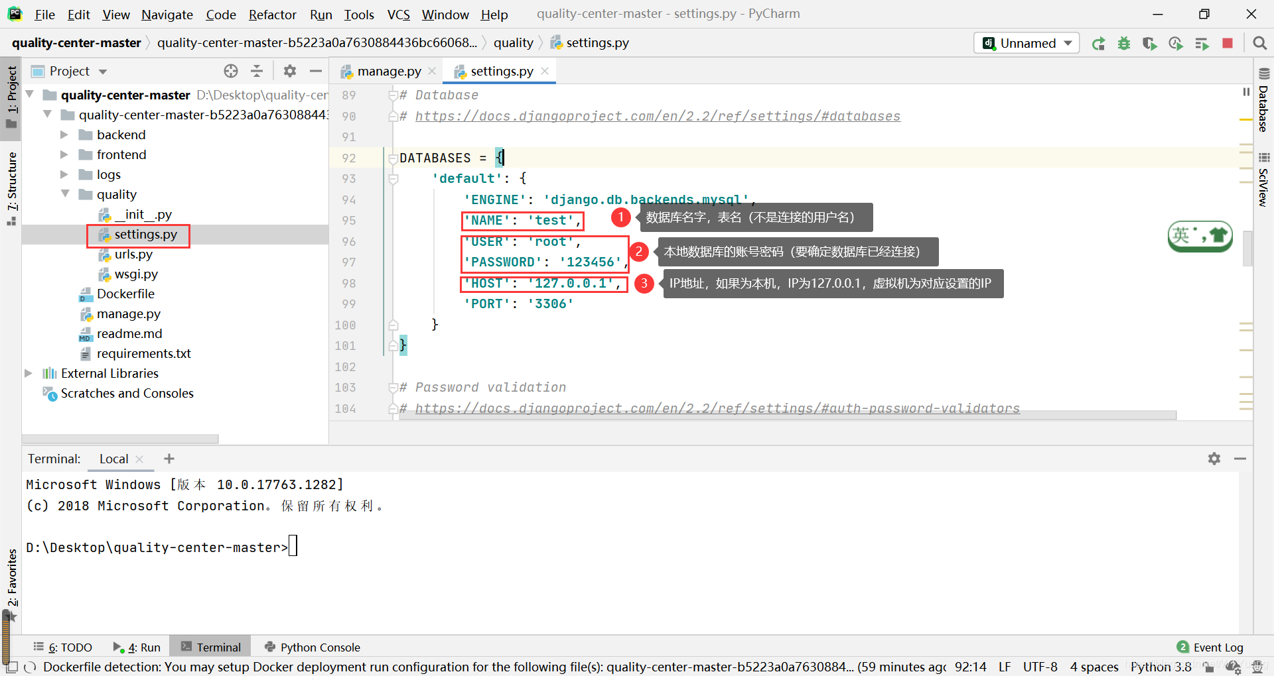This screenshot has height=676, width=1274.
Task: Expand External Libraries
Action: click(x=29, y=373)
